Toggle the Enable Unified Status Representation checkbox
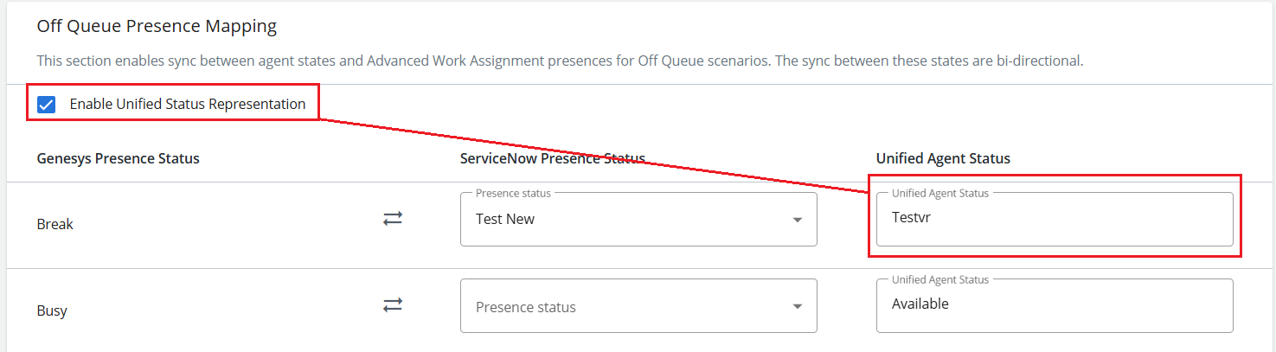 pyautogui.click(x=47, y=105)
